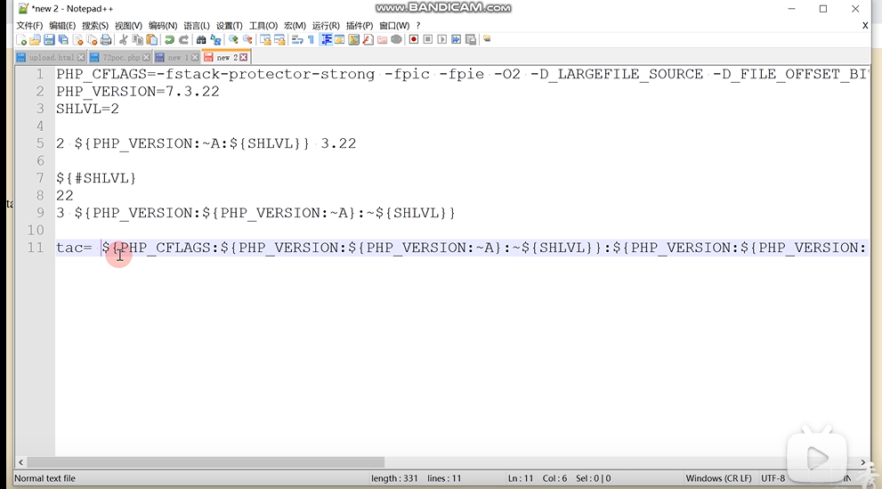
Task: Open the 文件(F) menu
Action: [x=29, y=25]
